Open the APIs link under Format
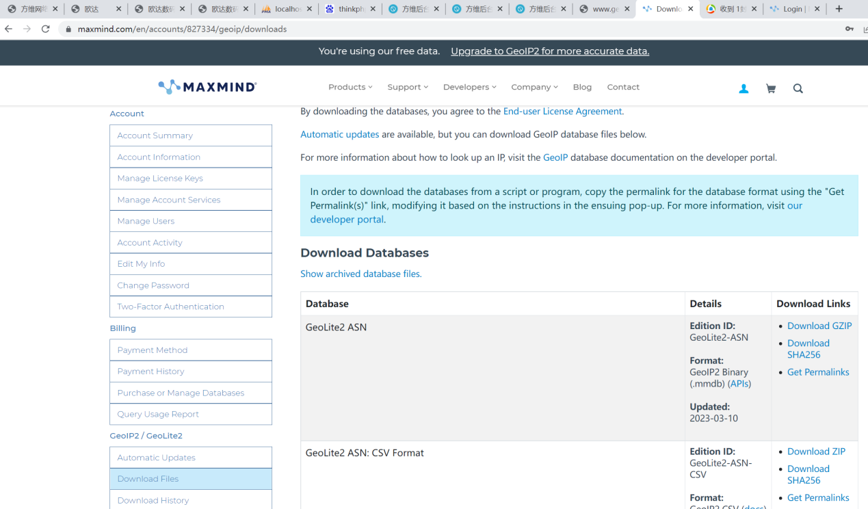 point(739,384)
